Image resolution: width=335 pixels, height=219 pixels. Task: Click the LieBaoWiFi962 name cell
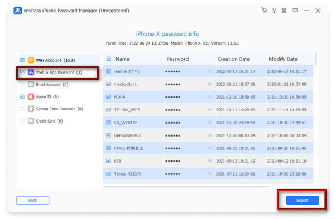click(127, 135)
